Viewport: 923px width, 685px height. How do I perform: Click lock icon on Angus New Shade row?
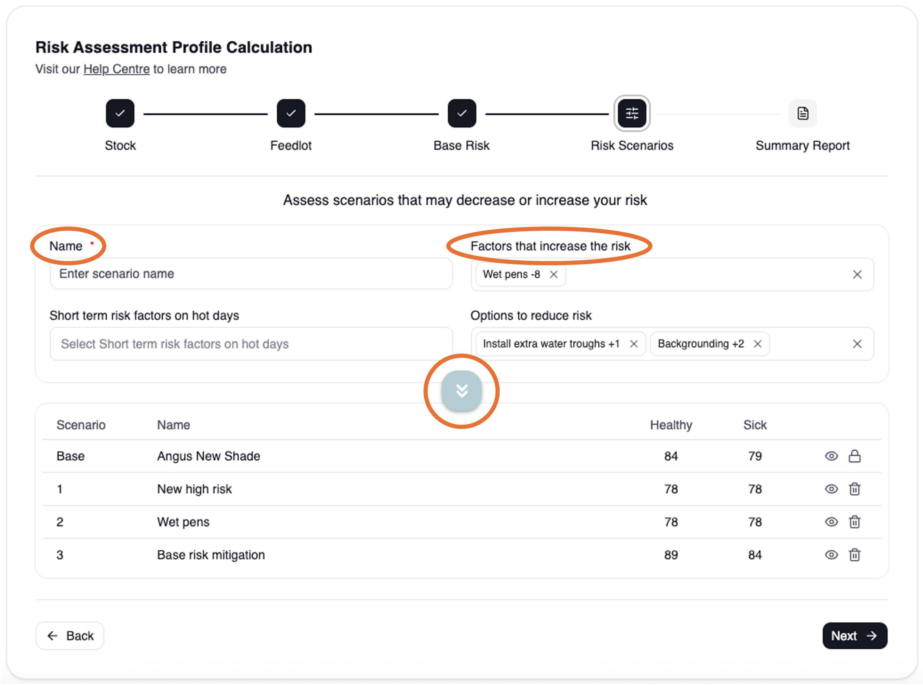click(x=854, y=456)
